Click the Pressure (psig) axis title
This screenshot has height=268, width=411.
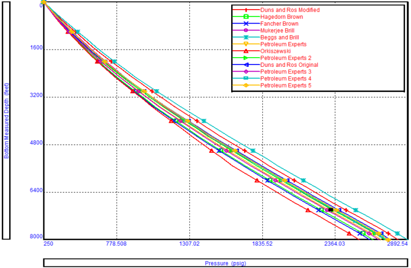point(225,263)
